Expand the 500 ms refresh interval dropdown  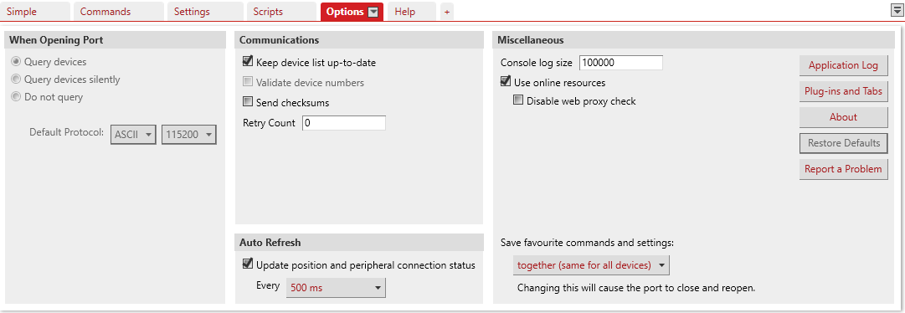[x=336, y=288]
